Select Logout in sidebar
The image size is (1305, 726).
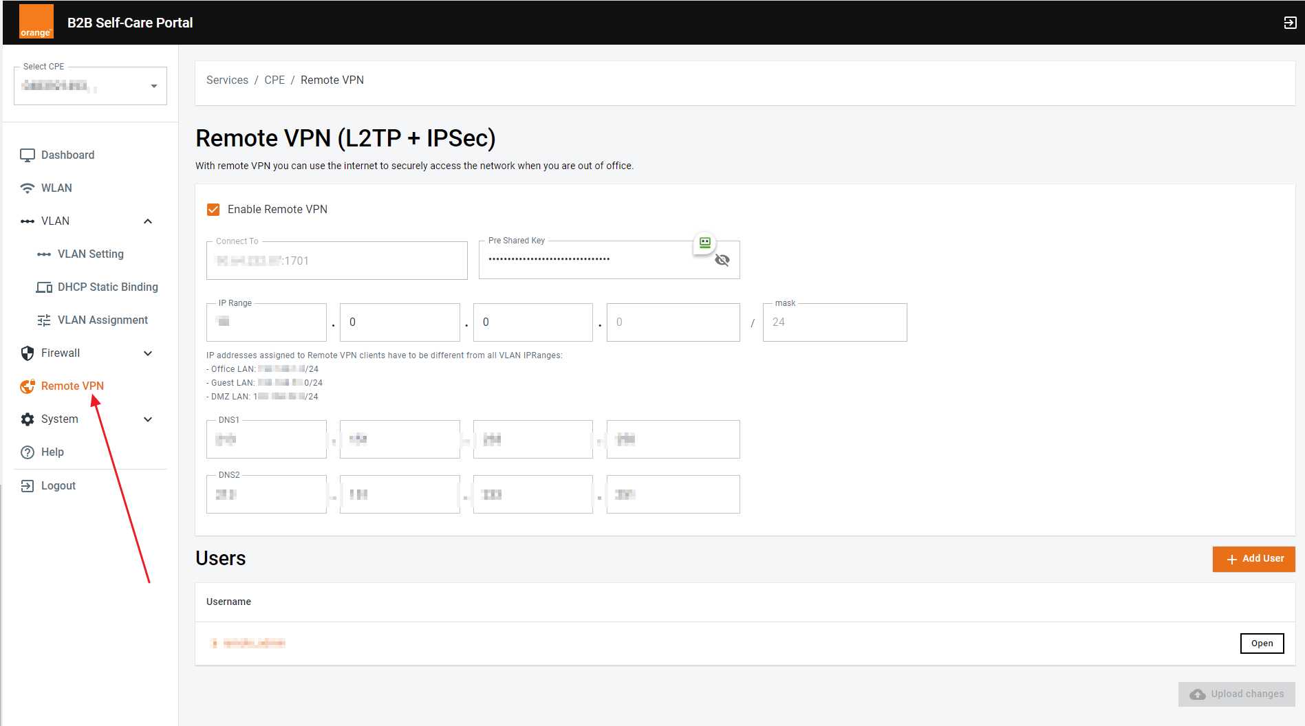pyautogui.click(x=58, y=486)
